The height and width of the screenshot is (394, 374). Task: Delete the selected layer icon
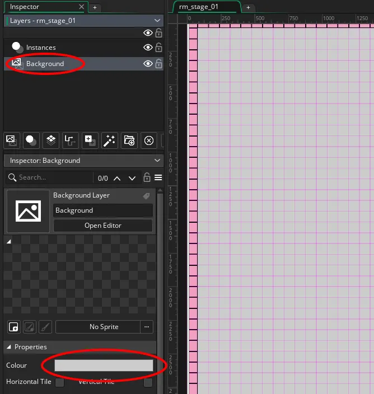click(149, 140)
